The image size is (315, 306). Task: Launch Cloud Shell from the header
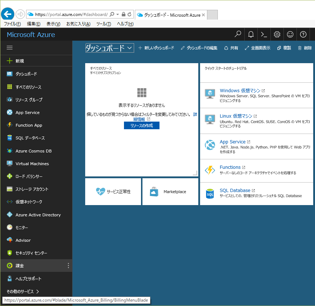pyautogui.click(x=264, y=34)
